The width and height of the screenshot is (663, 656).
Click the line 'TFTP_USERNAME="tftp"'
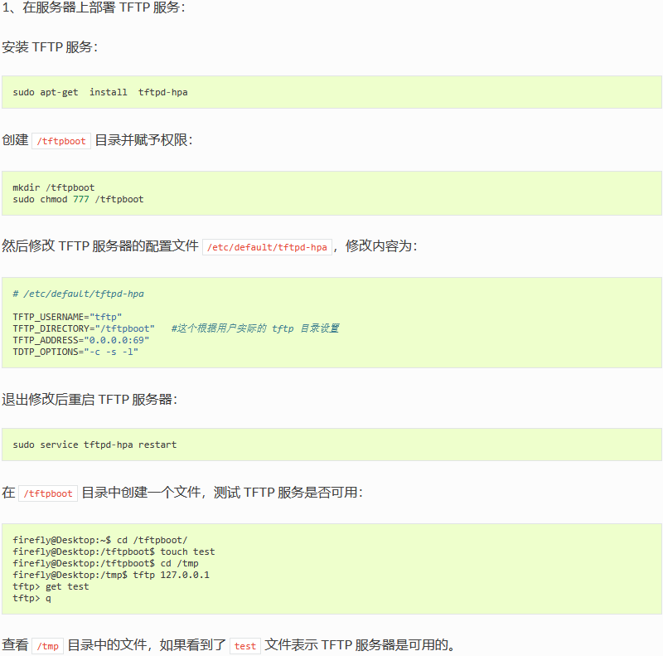click(67, 317)
